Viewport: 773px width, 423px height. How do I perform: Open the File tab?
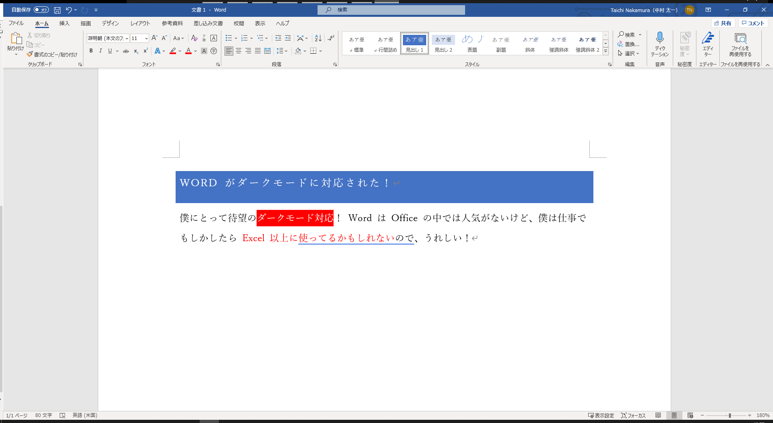pos(16,23)
